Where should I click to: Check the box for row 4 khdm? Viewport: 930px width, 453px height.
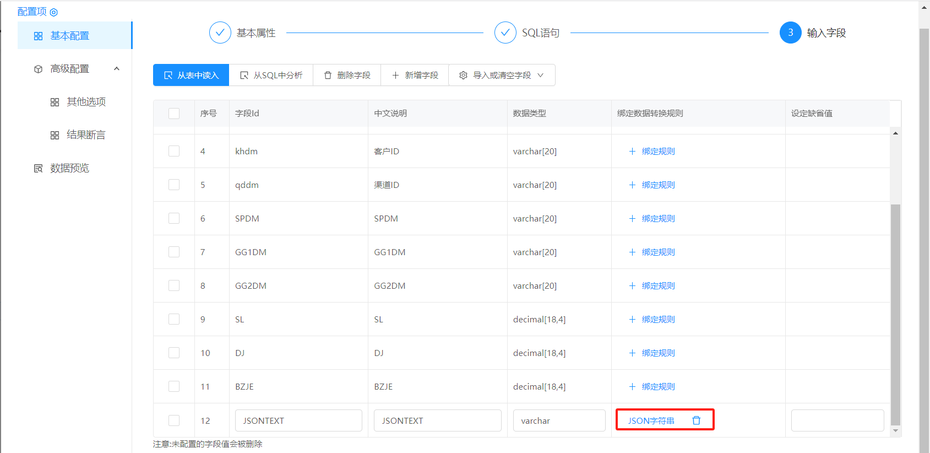174,151
